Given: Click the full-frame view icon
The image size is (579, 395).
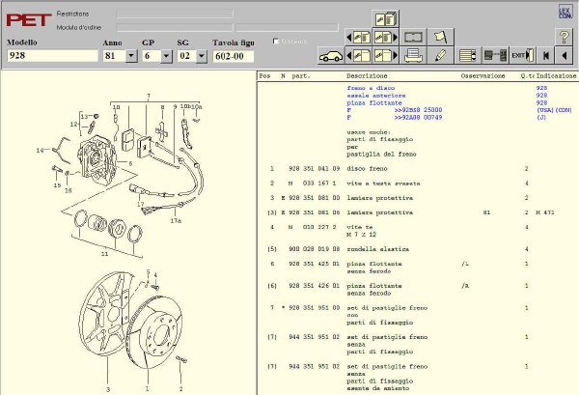Looking at the screenshot, I should click(413, 38).
